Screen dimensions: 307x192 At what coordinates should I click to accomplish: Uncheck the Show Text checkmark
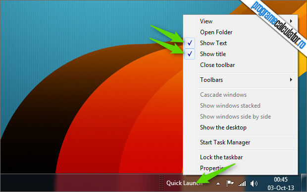190,43
